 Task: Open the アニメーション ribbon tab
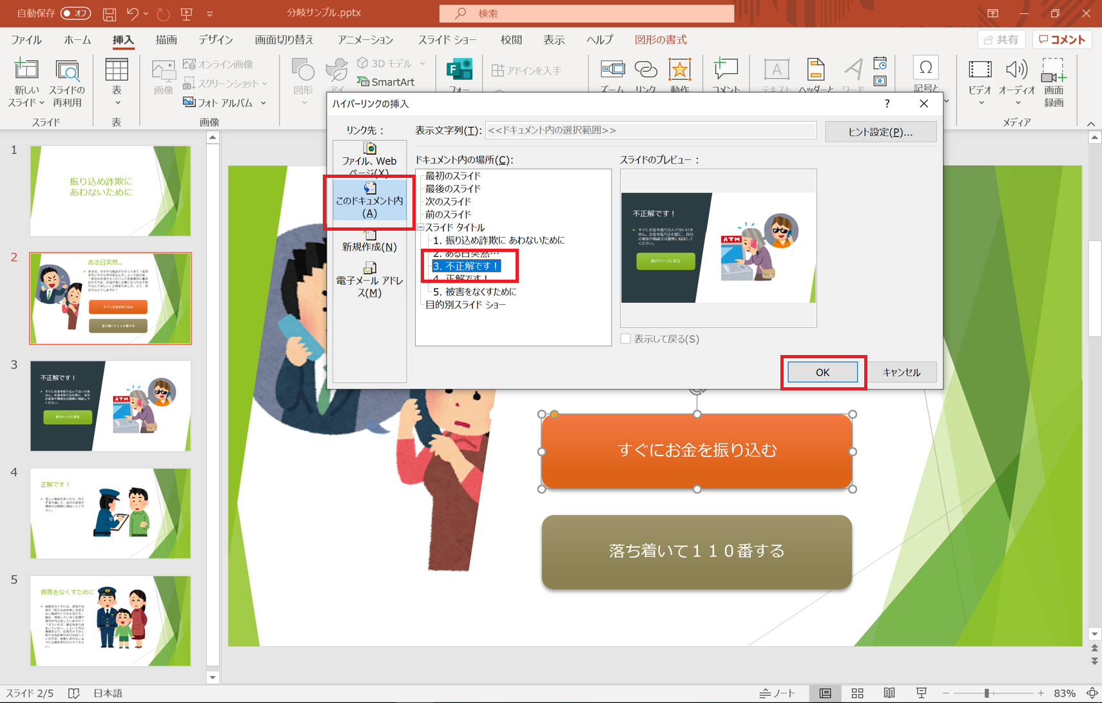(365, 40)
